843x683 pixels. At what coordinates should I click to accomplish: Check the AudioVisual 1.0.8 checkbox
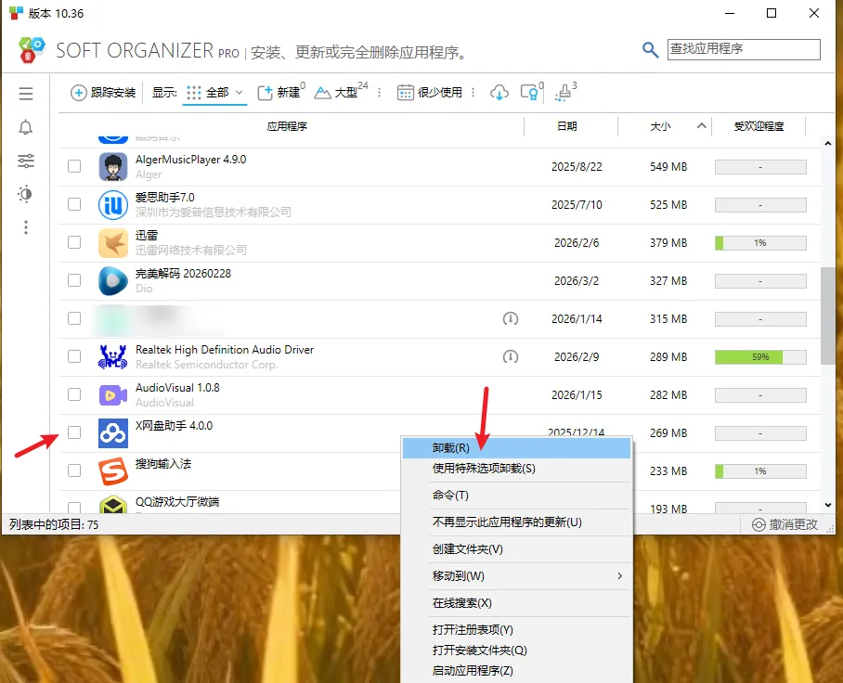[x=74, y=394]
